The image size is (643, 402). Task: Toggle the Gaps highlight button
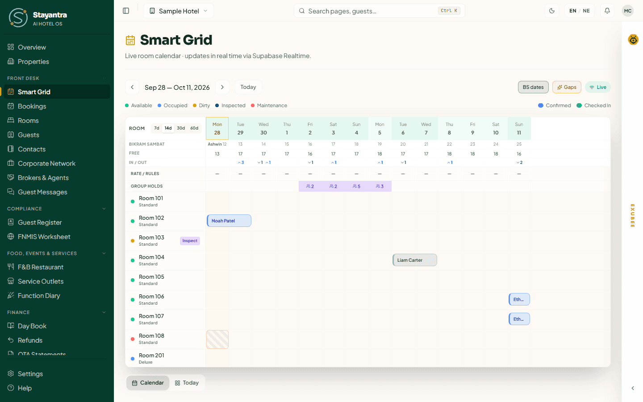[x=567, y=87]
